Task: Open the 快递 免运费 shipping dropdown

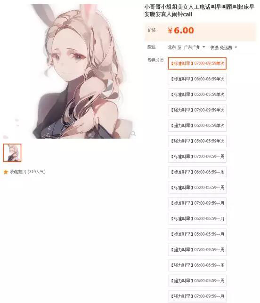Action: 224,48
